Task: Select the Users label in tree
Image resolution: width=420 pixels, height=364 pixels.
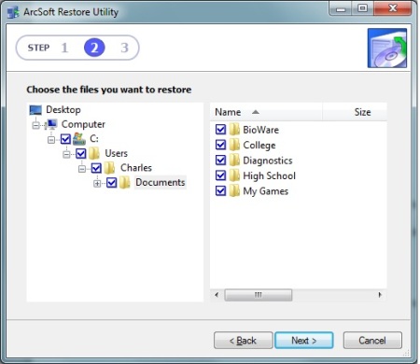Action: pyautogui.click(x=117, y=153)
